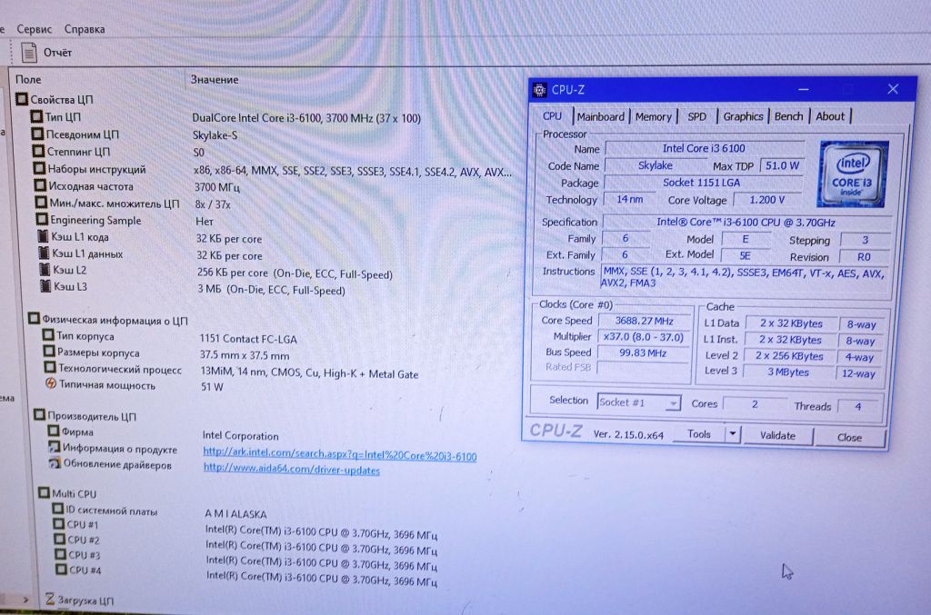Click the Псевдоним ЦП row icon
The width and height of the screenshot is (931, 615).
click(38, 134)
